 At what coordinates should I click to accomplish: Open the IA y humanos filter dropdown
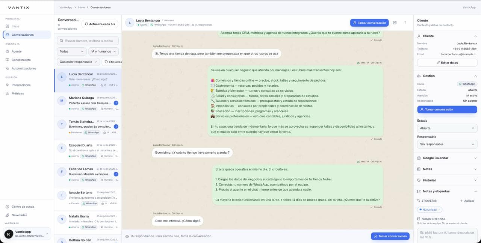103,51
